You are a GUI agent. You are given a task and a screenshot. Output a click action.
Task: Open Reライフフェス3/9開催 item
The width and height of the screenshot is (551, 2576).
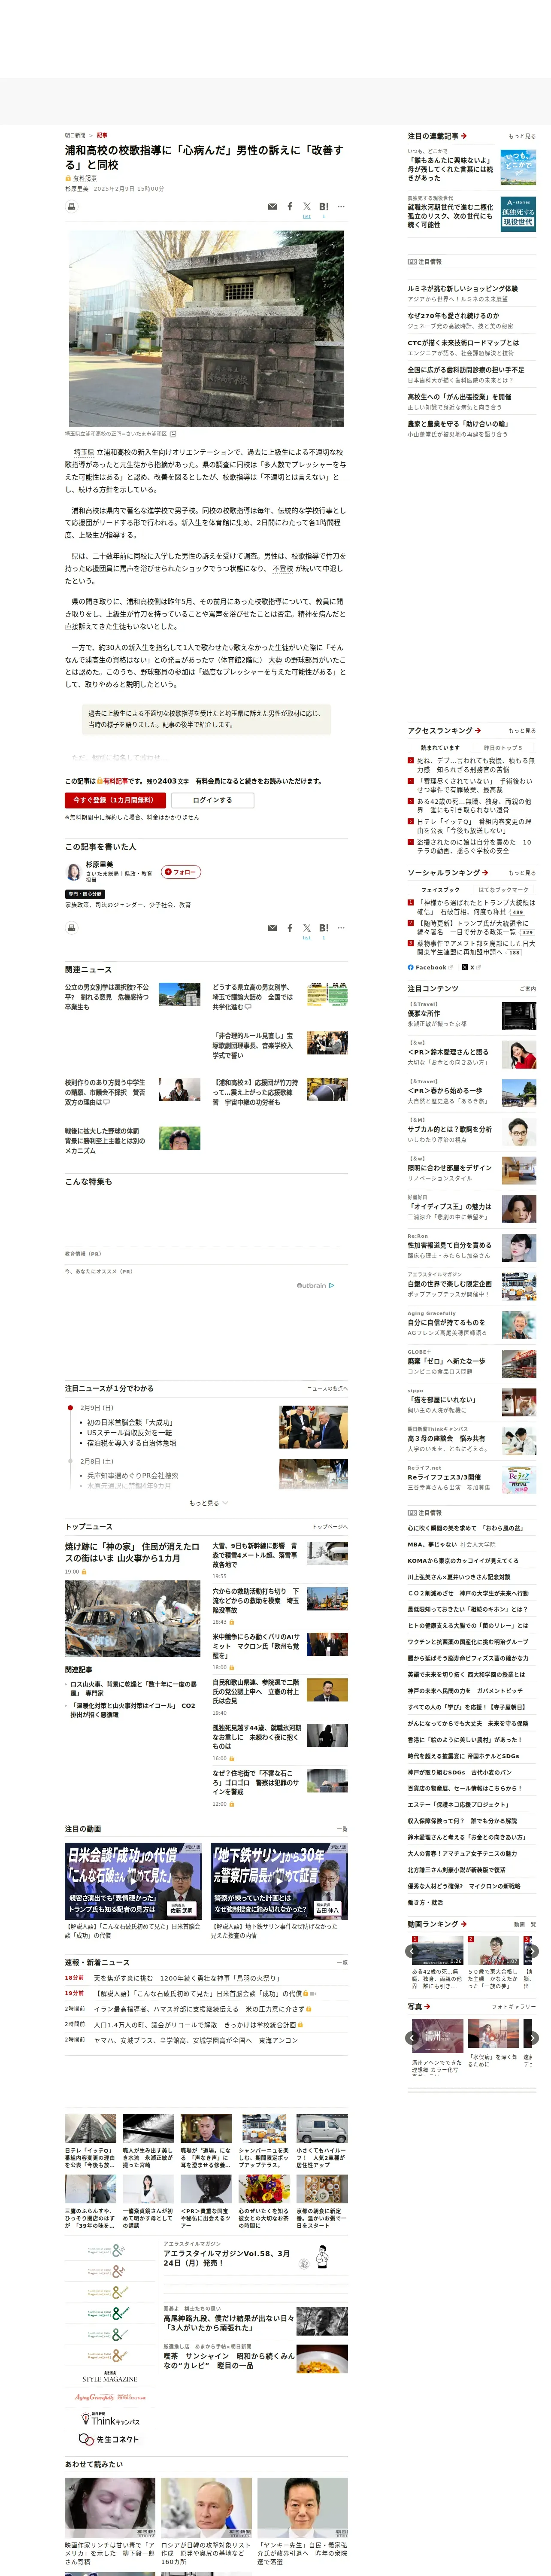tap(444, 1477)
